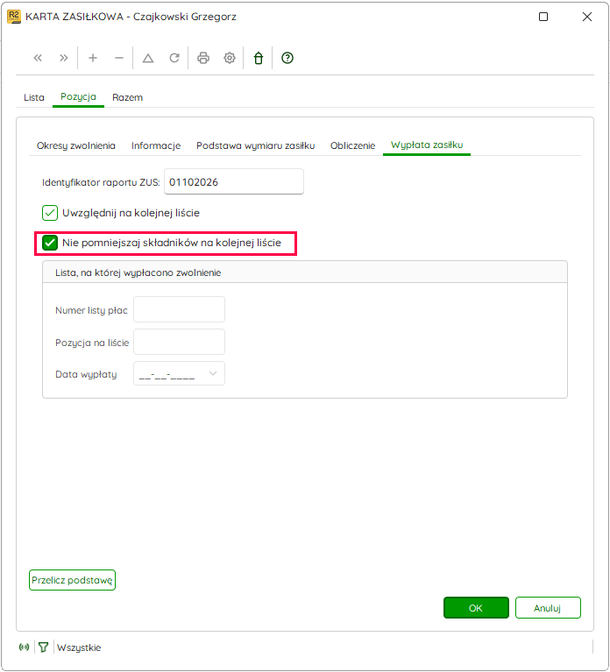The image size is (610, 672).
Task: Open print options via printer icon
Action: coord(203,58)
